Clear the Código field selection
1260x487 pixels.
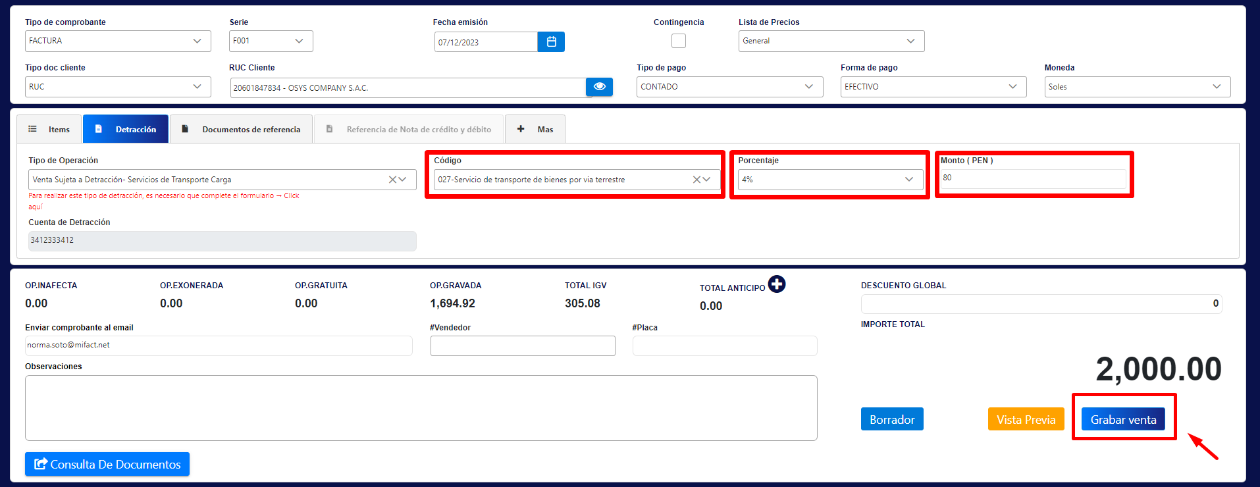(x=696, y=180)
